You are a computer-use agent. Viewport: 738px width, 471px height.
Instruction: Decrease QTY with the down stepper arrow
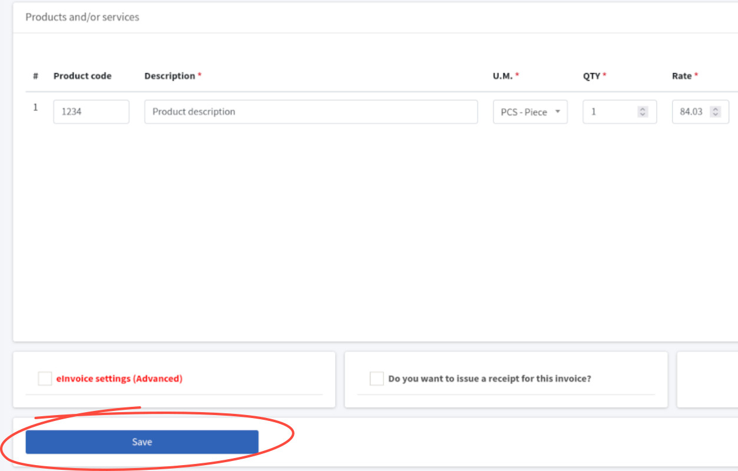pyautogui.click(x=643, y=115)
